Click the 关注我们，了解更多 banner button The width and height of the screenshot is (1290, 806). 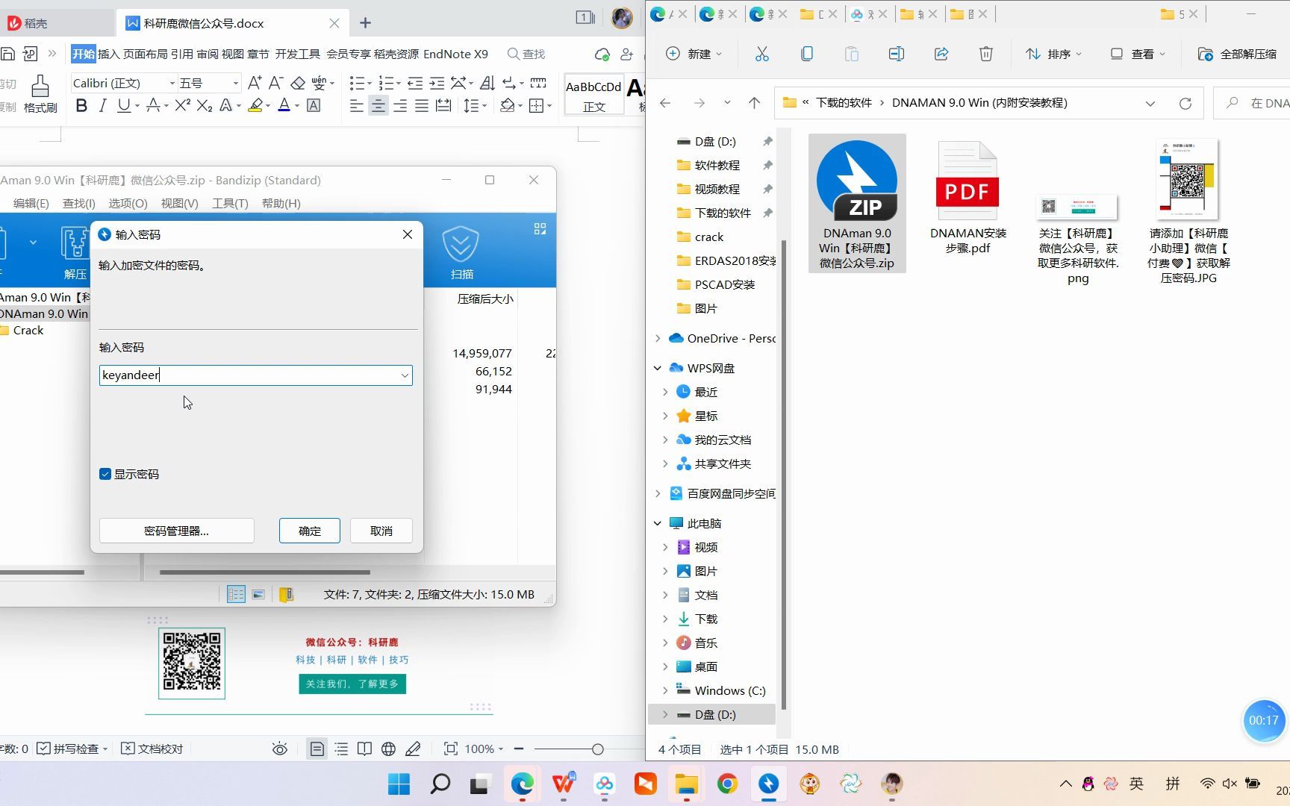[352, 684]
